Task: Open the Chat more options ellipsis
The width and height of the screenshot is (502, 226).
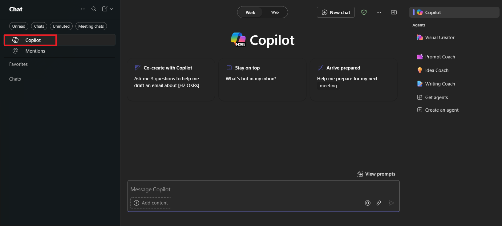Action: coord(83,9)
